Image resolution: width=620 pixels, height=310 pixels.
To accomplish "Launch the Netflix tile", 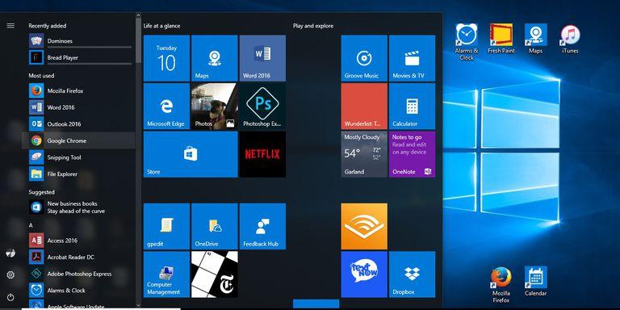I will point(262,154).
